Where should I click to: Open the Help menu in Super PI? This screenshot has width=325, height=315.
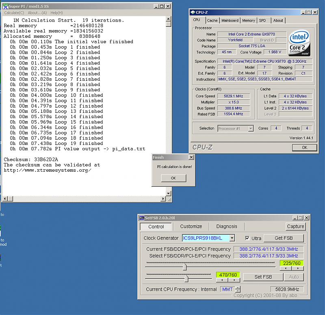coord(56,13)
